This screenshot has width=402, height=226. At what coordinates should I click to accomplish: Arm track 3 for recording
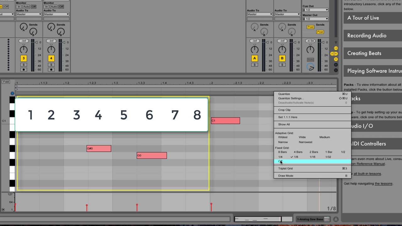coord(24,70)
